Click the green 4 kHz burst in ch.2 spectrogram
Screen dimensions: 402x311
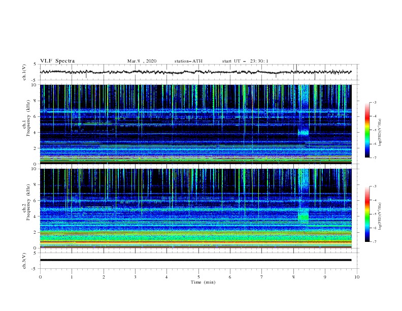click(x=304, y=214)
